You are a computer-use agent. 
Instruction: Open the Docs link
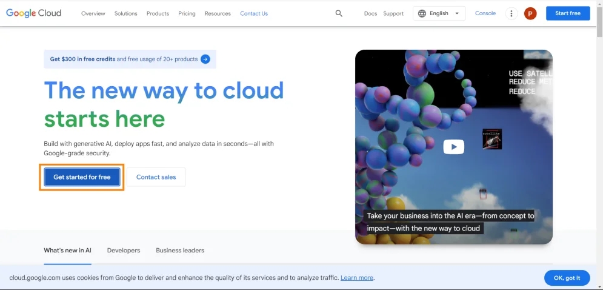click(370, 13)
